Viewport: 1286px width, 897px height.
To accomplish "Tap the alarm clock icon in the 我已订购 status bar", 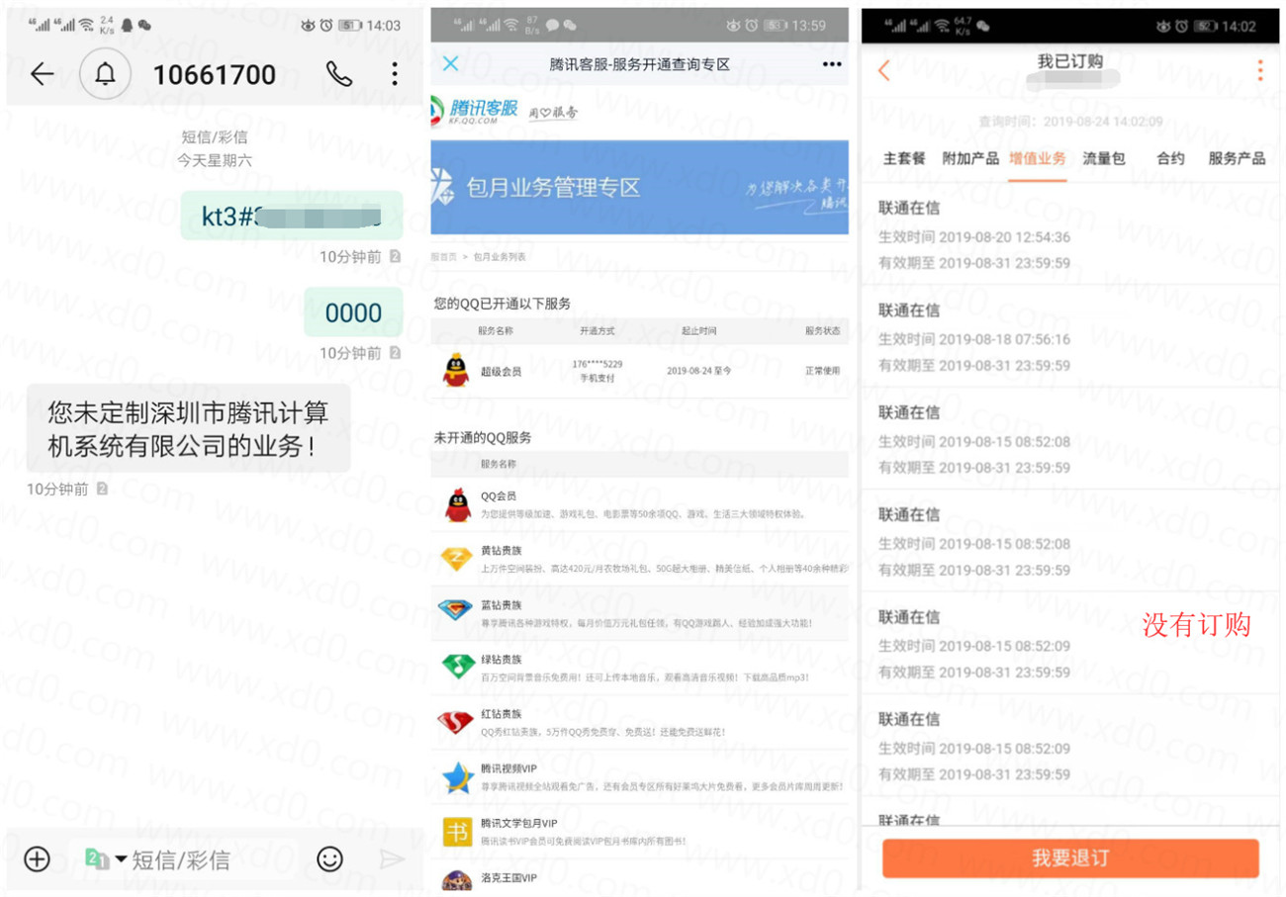I will click(x=1180, y=27).
